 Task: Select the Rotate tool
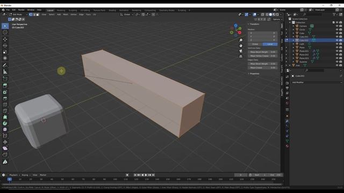click(x=5, y=46)
